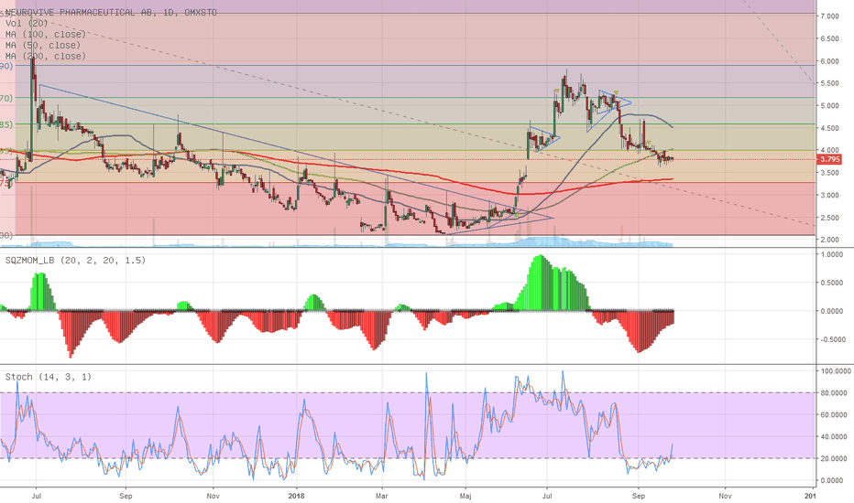Click the 4.500 price axis label
854x503 pixels.
(x=829, y=129)
